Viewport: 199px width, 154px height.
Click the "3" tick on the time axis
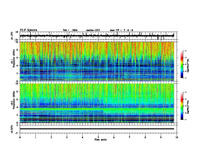click(x=67, y=137)
